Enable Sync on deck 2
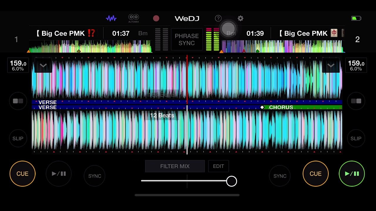376x211 pixels. 280,176
